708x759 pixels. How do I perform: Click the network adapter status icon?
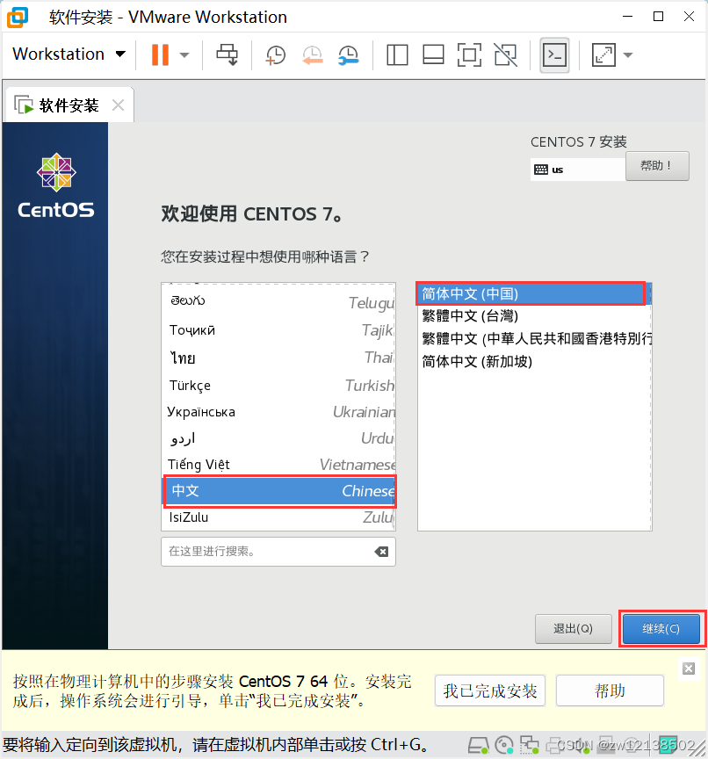530,744
